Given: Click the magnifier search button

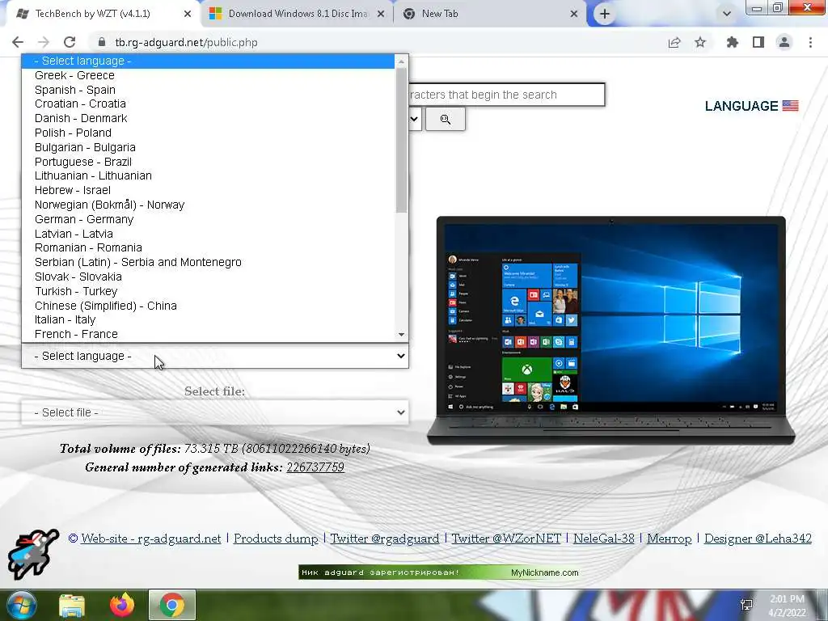Looking at the screenshot, I should point(446,120).
